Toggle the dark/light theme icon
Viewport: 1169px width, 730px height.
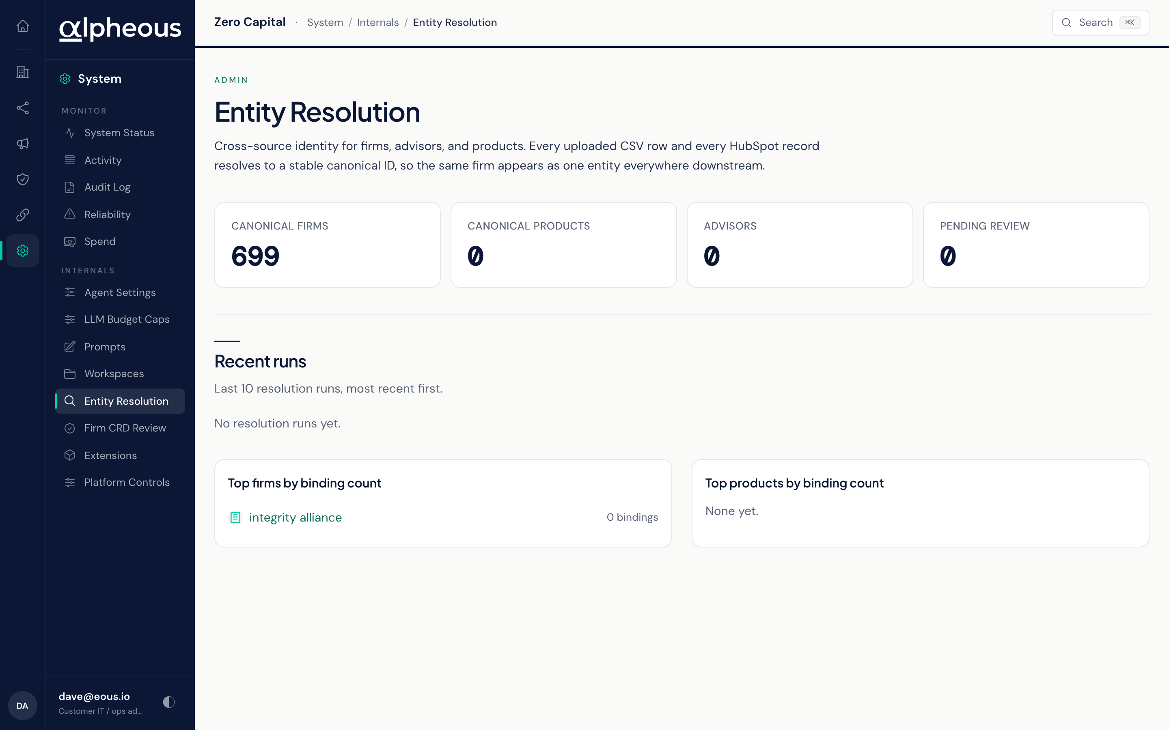168,702
